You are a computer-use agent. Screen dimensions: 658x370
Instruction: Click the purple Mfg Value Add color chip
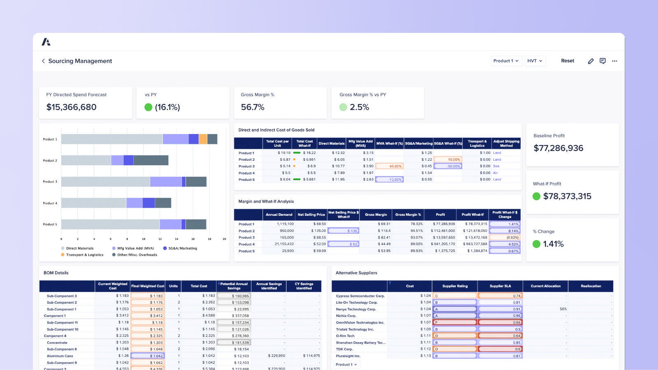pyautogui.click(x=113, y=248)
